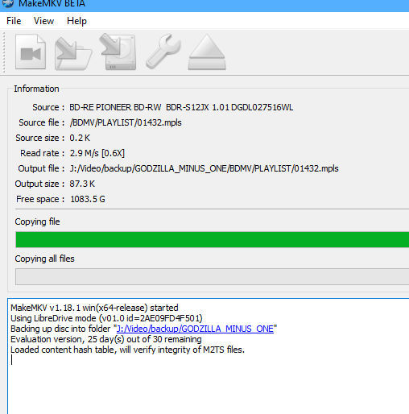Click the Read rate value 2.9 M/s
The width and height of the screenshot is (409, 414).
97,153
